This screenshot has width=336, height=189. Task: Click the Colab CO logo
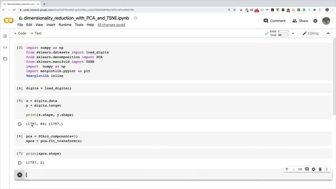8,20
